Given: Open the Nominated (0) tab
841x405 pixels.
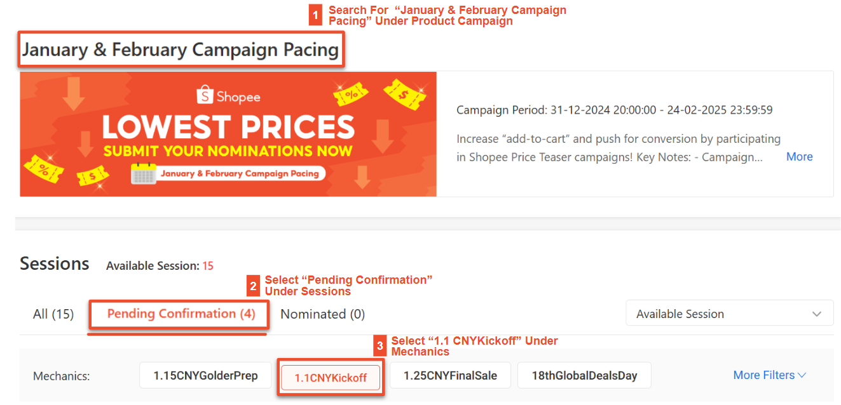Looking at the screenshot, I should [322, 313].
